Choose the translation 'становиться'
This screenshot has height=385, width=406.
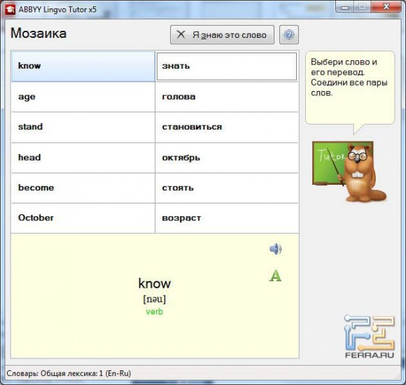[227, 127]
